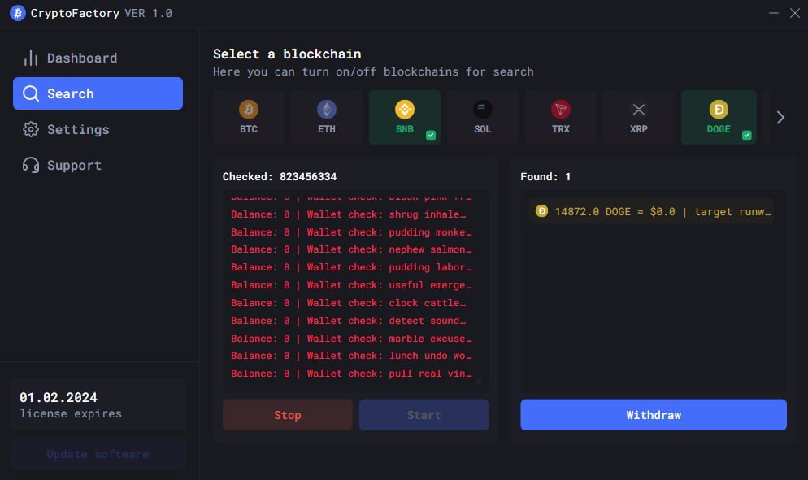Click the license date "01.02.2024"
The image size is (808, 480).
(59, 398)
